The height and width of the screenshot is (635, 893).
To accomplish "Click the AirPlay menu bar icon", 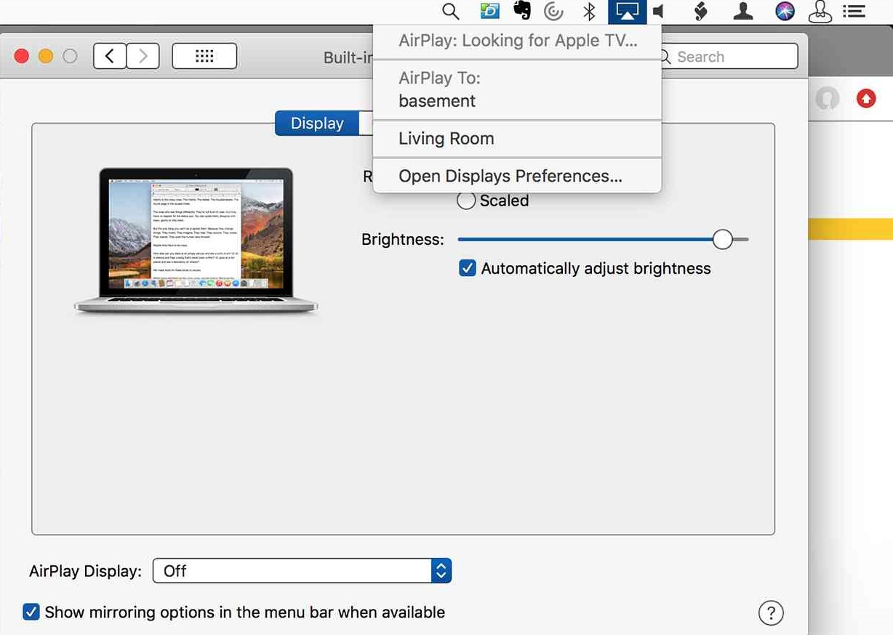I will click(x=627, y=12).
